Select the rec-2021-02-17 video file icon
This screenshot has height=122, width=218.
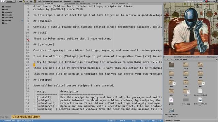tap(171, 110)
